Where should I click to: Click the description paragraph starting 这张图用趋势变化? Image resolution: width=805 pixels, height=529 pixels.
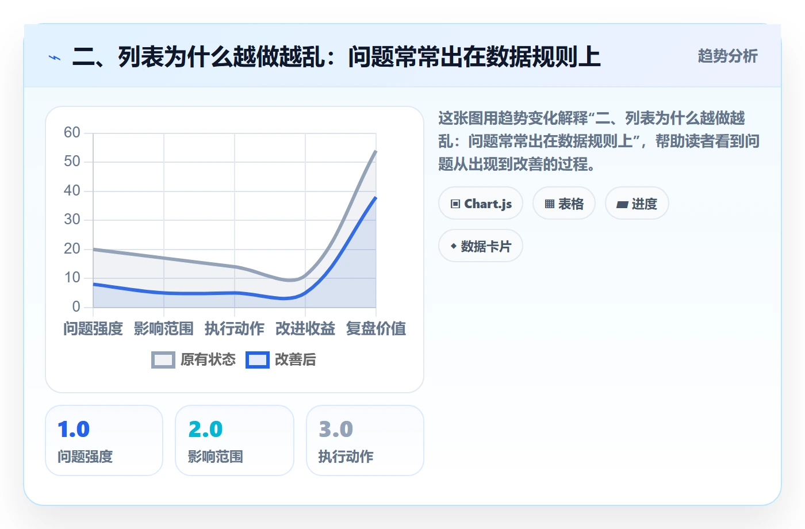click(599, 141)
